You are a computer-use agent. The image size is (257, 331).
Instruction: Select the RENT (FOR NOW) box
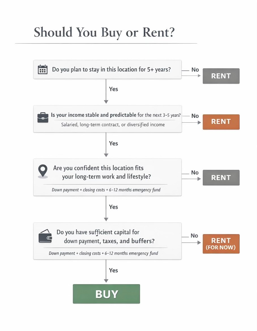(221, 244)
